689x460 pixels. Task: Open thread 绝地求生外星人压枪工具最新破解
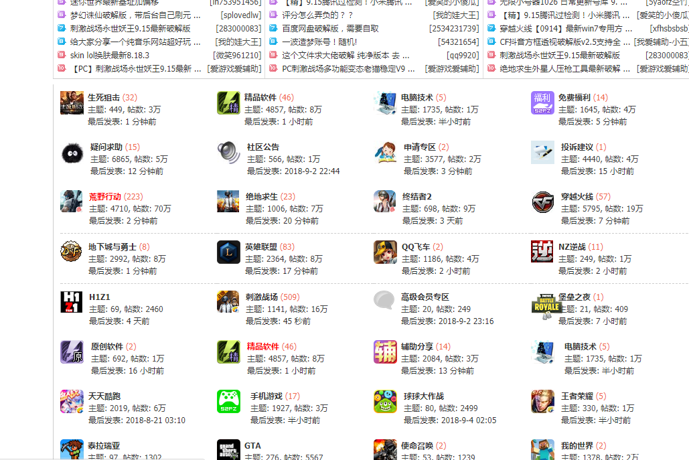tap(564, 69)
